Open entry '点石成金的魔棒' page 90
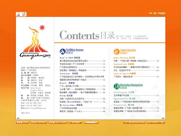 [136, 67]
